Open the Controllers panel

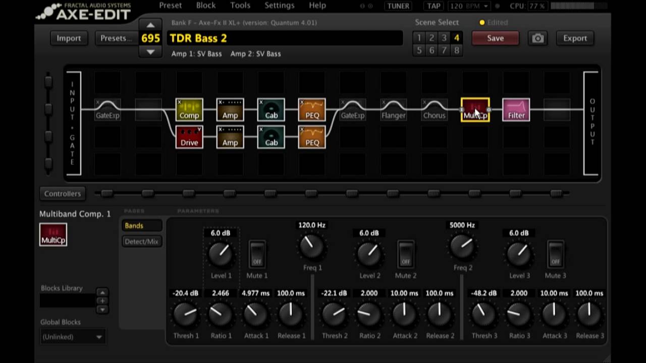point(62,194)
